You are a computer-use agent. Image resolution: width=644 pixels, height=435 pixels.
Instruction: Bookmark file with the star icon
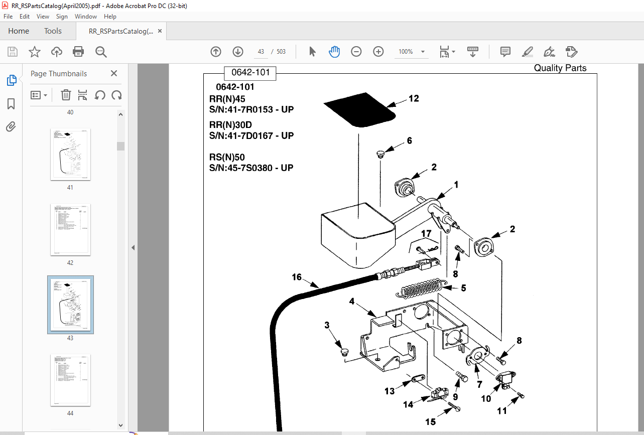click(x=34, y=52)
